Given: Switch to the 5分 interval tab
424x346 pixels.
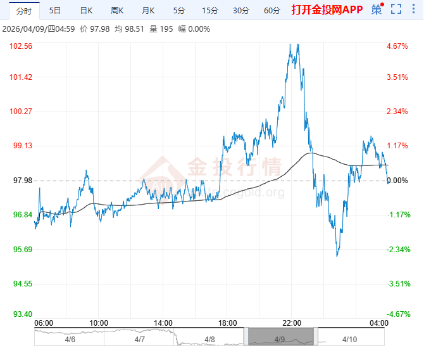Looking at the screenshot, I should click(x=179, y=11).
